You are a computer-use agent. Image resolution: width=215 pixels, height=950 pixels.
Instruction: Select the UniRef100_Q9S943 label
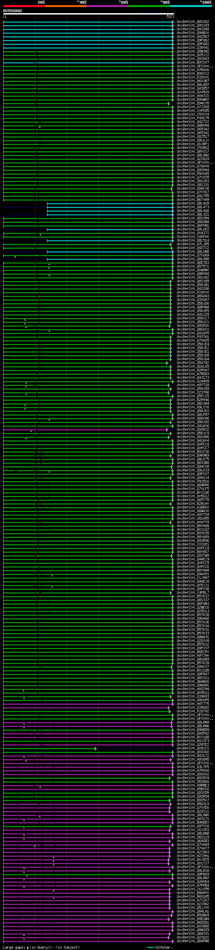[x=193, y=59]
